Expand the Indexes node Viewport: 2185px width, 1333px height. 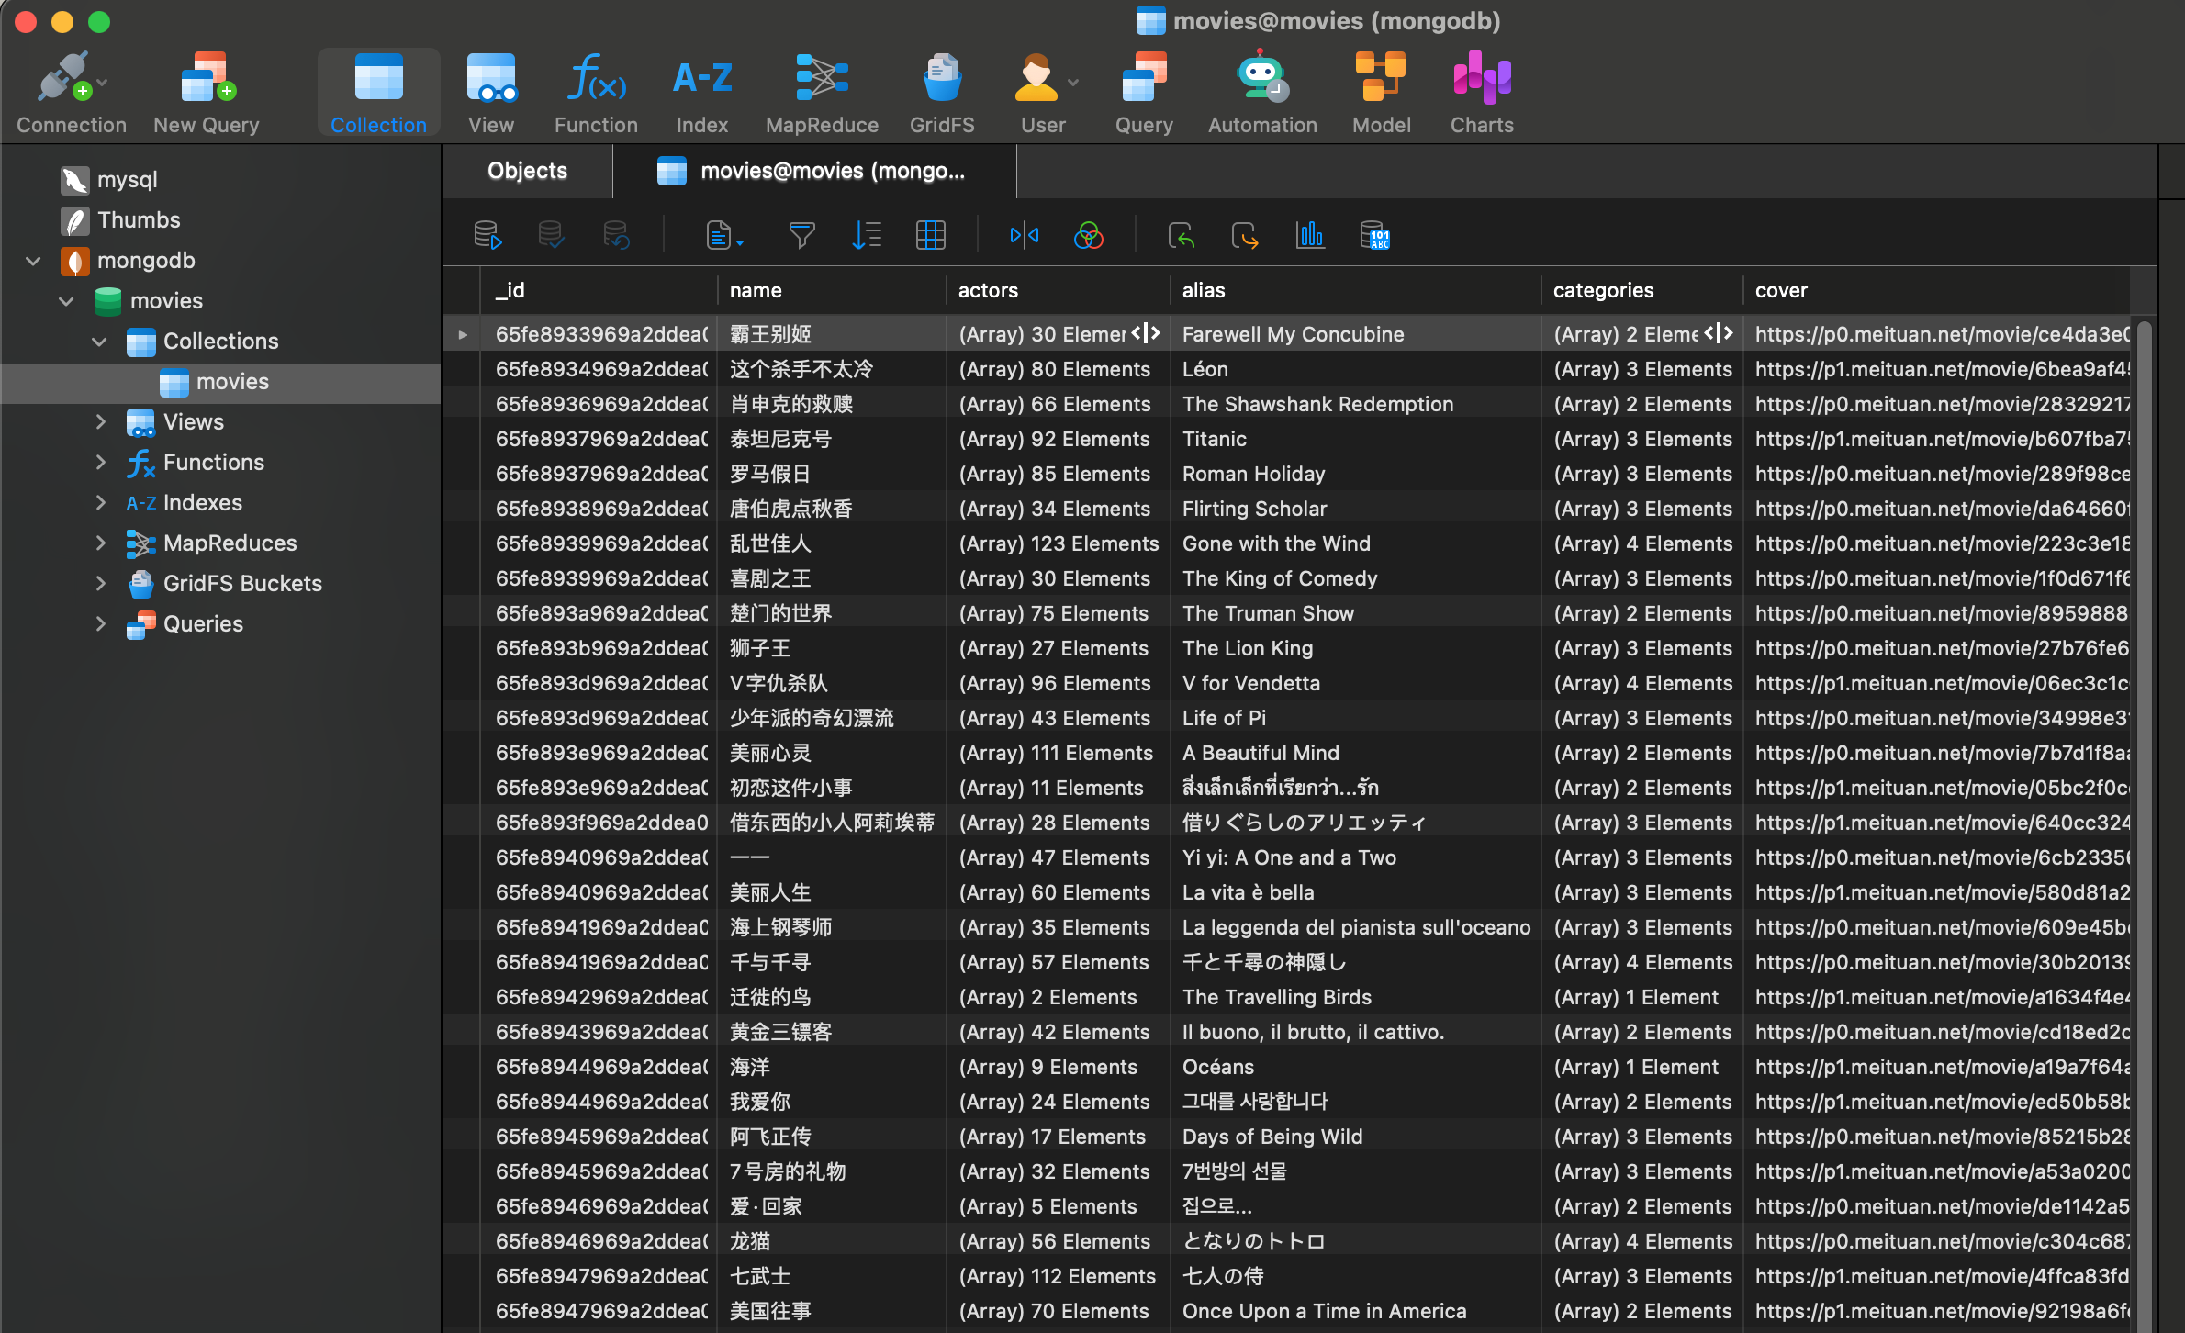pos(100,503)
